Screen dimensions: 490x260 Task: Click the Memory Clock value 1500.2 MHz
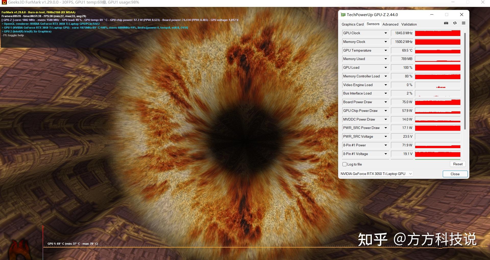(x=402, y=42)
